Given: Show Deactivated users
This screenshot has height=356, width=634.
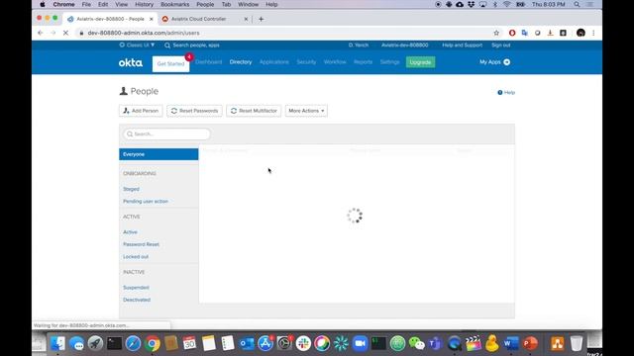Looking at the screenshot, I should 137,300.
